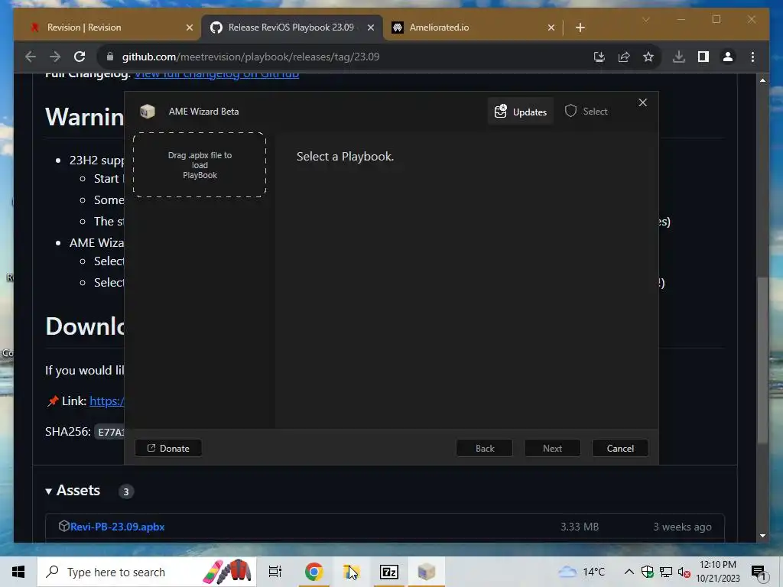Image resolution: width=783 pixels, height=587 pixels.
Task: Open Task View from the taskbar
Action: click(275, 572)
